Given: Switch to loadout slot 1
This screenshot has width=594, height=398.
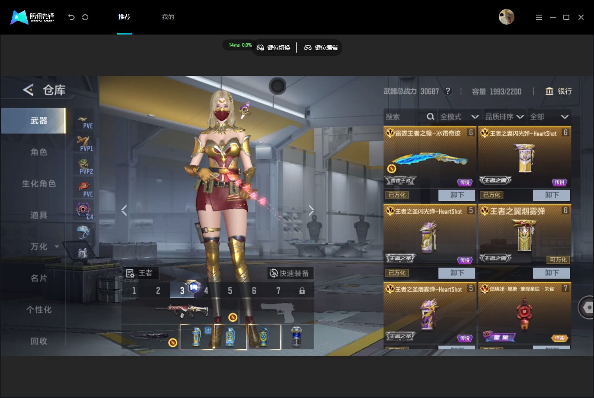Looking at the screenshot, I should (x=134, y=291).
